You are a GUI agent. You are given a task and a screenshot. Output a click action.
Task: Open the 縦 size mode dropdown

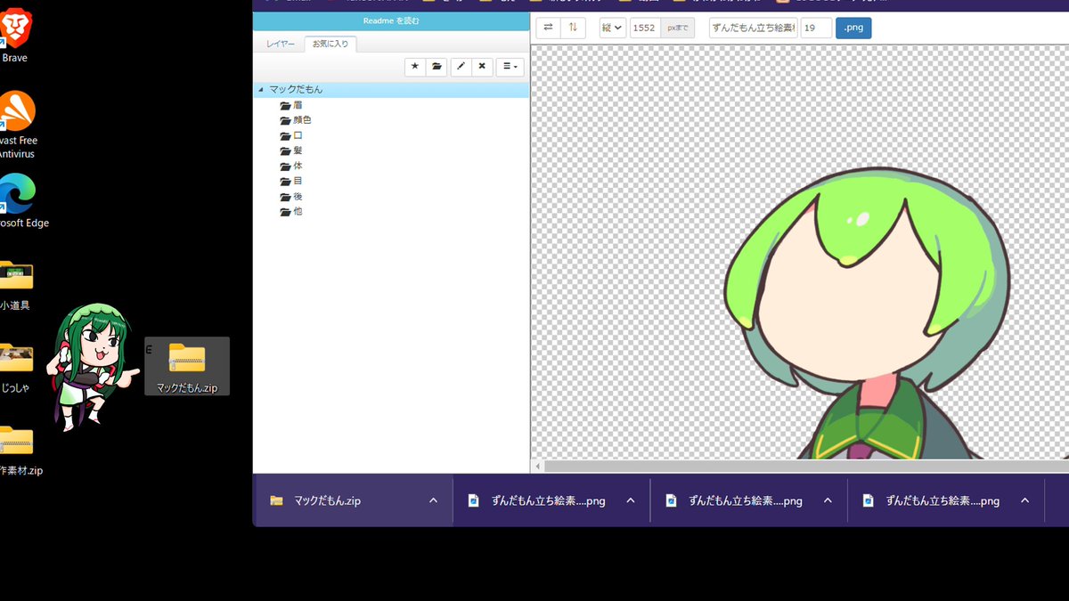point(613,28)
